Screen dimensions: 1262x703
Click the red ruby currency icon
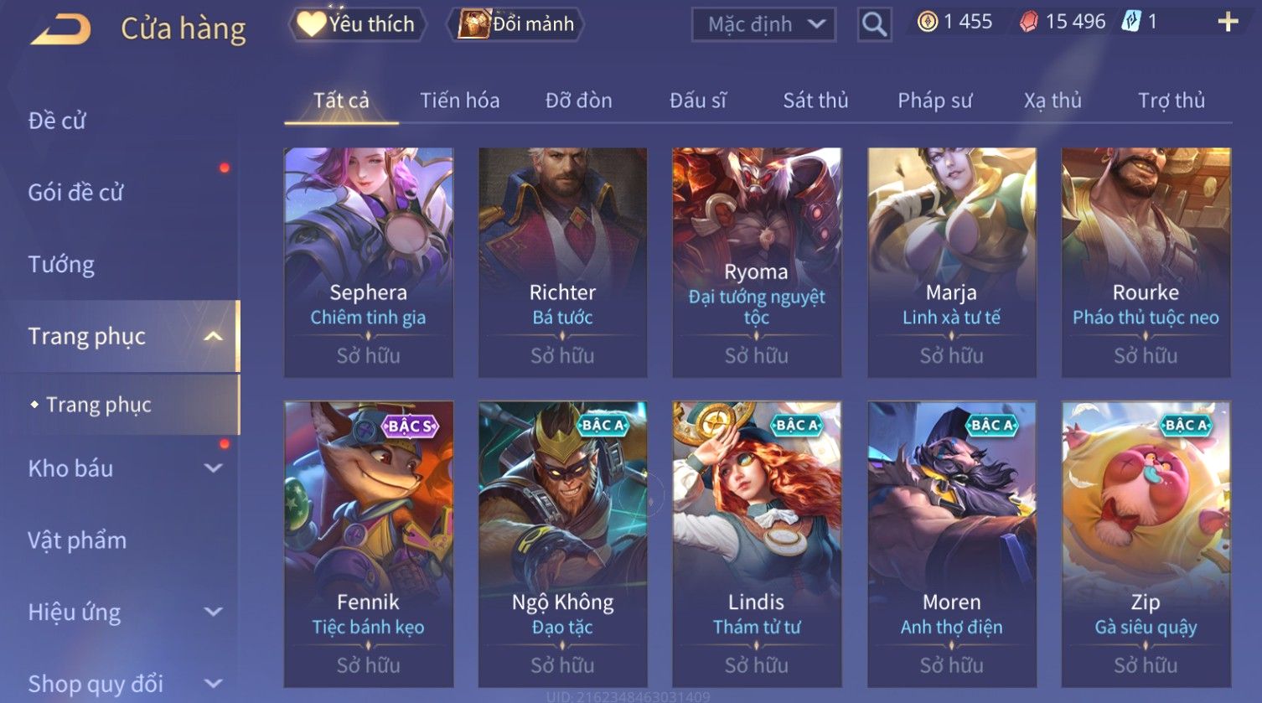(1028, 22)
